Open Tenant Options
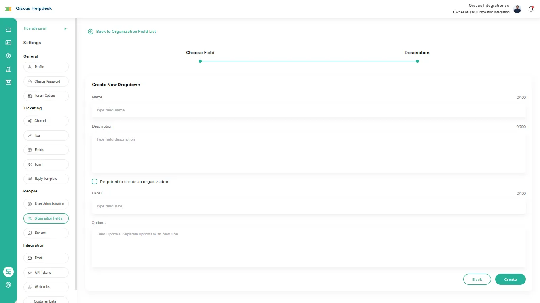540x303 pixels. pyautogui.click(x=46, y=96)
